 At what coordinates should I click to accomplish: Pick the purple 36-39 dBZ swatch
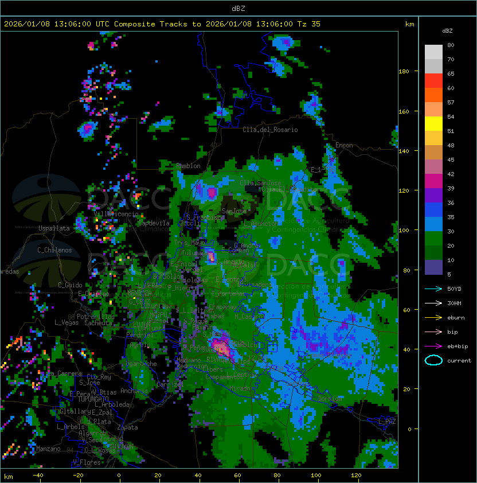click(x=433, y=195)
